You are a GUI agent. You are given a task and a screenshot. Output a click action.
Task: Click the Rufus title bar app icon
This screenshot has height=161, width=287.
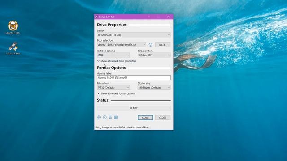tap(96, 17)
